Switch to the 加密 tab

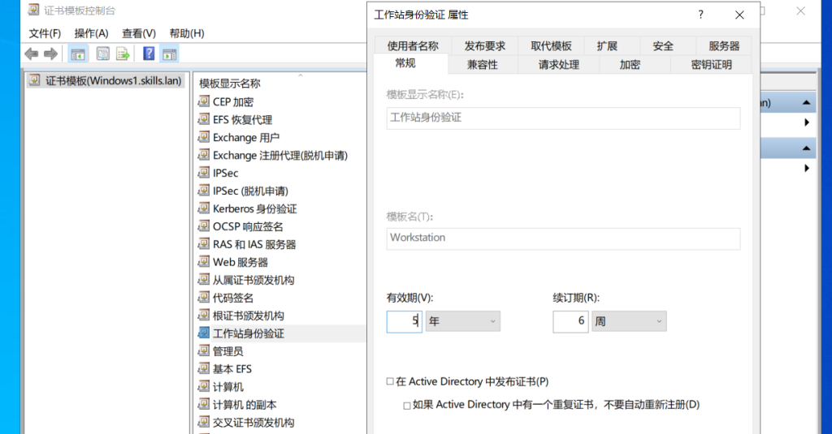pyautogui.click(x=630, y=65)
